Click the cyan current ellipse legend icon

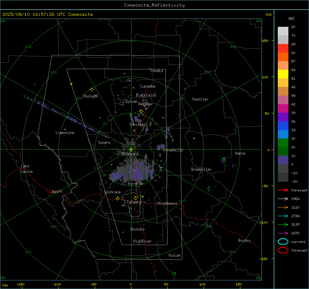pyautogui.click(x=283, y=242)
